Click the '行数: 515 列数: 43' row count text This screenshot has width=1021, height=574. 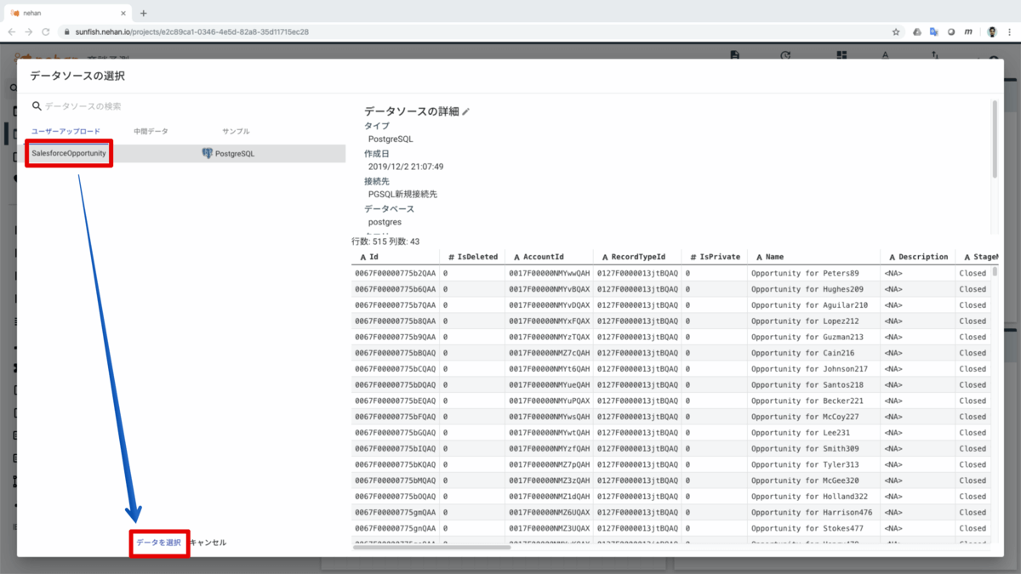(x=385, y=242)
